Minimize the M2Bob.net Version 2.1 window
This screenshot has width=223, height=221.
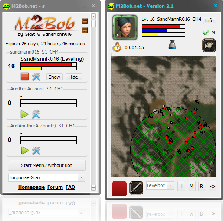(207, 7)
